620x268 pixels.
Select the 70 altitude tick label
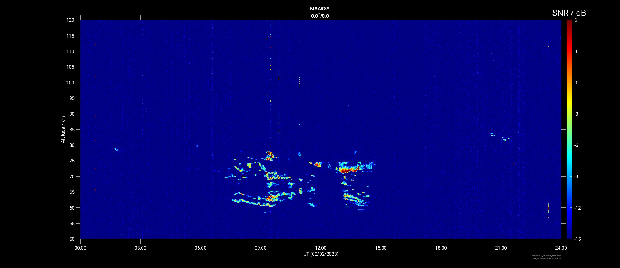(x=72, y=176)
